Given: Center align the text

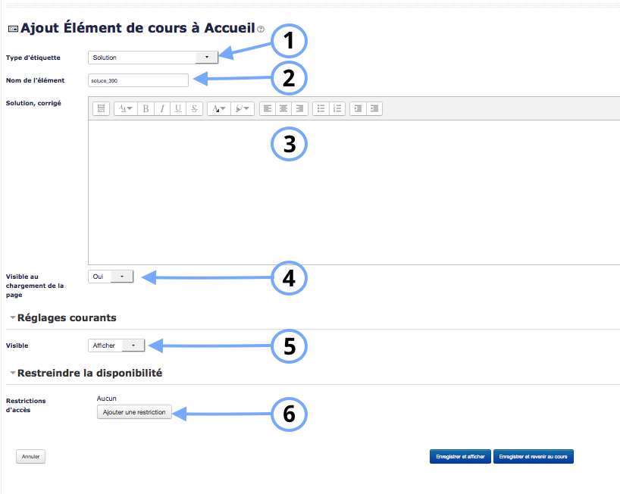Looking at the screenshot, I should pos(283,109).
